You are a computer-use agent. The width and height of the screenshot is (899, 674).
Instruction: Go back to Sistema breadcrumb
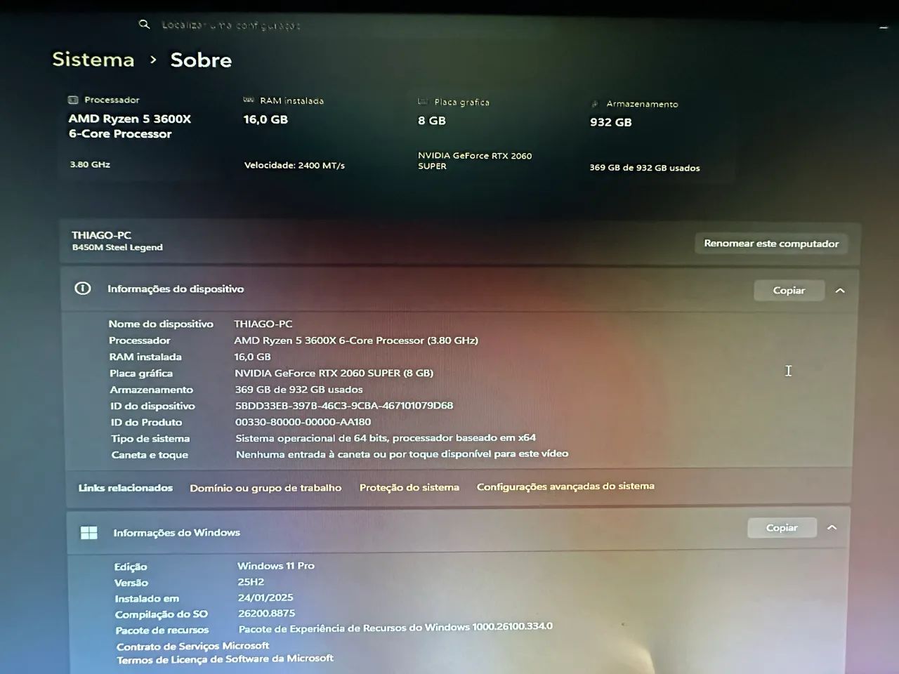coord(93,60)
